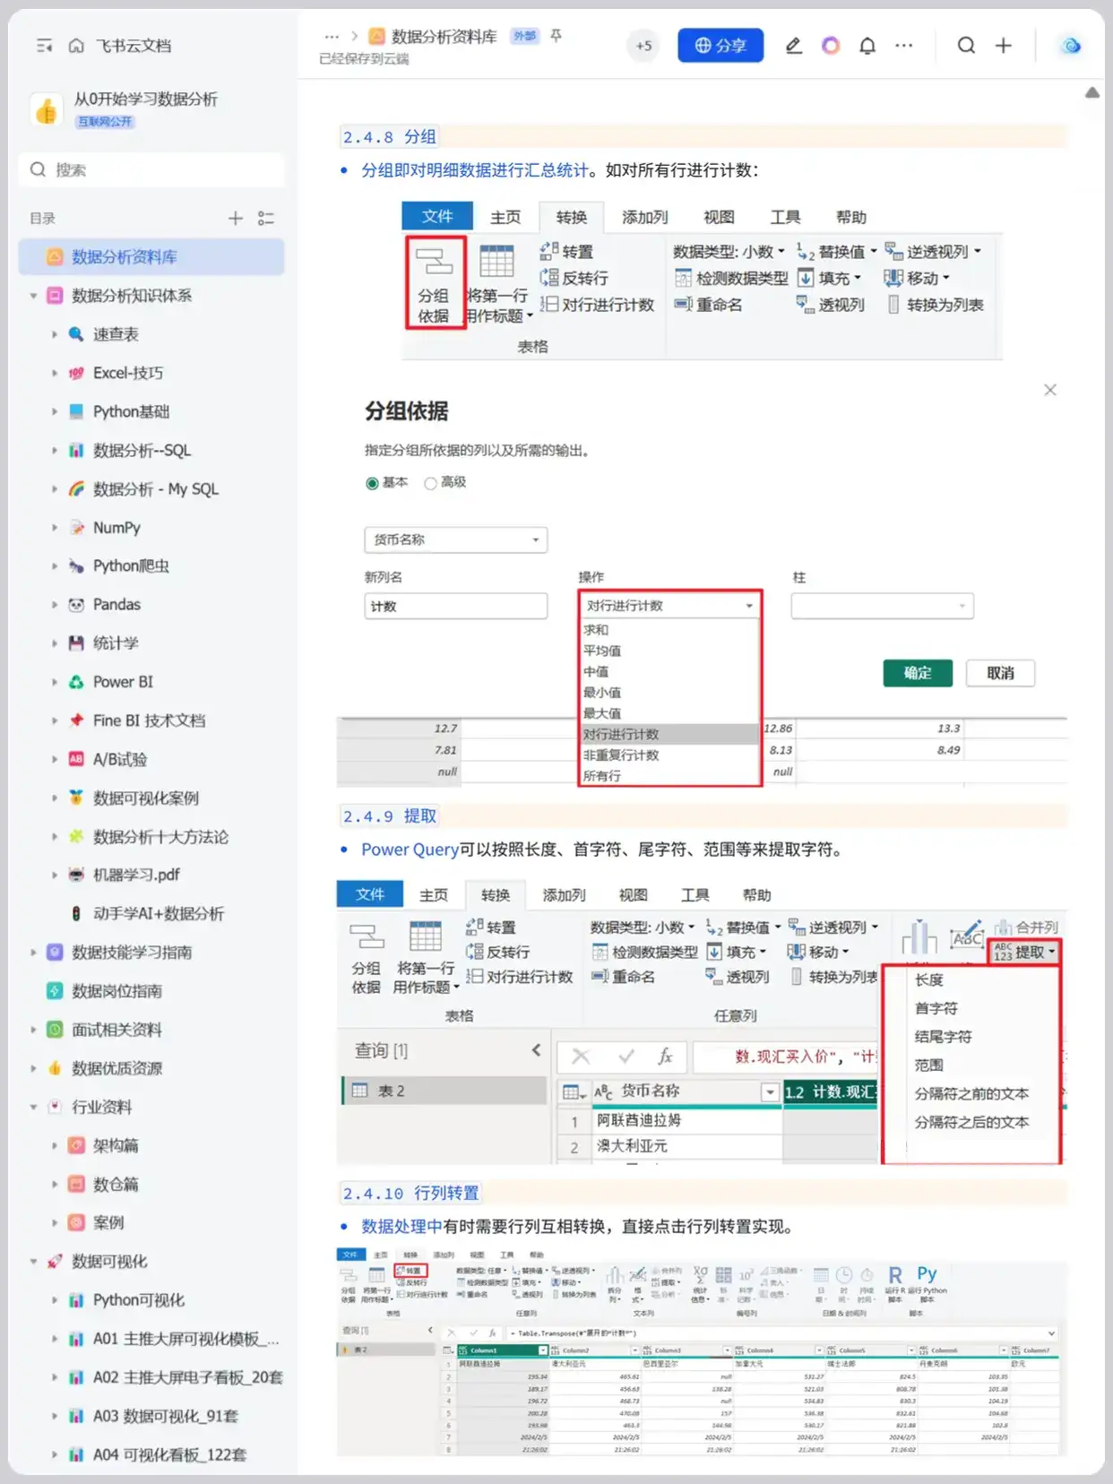
Task: Collapse the 行业资料 tree node
Action: [x=33, y=1107]
